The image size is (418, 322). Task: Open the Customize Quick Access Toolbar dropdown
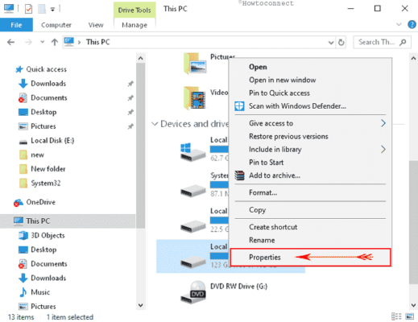53,10
